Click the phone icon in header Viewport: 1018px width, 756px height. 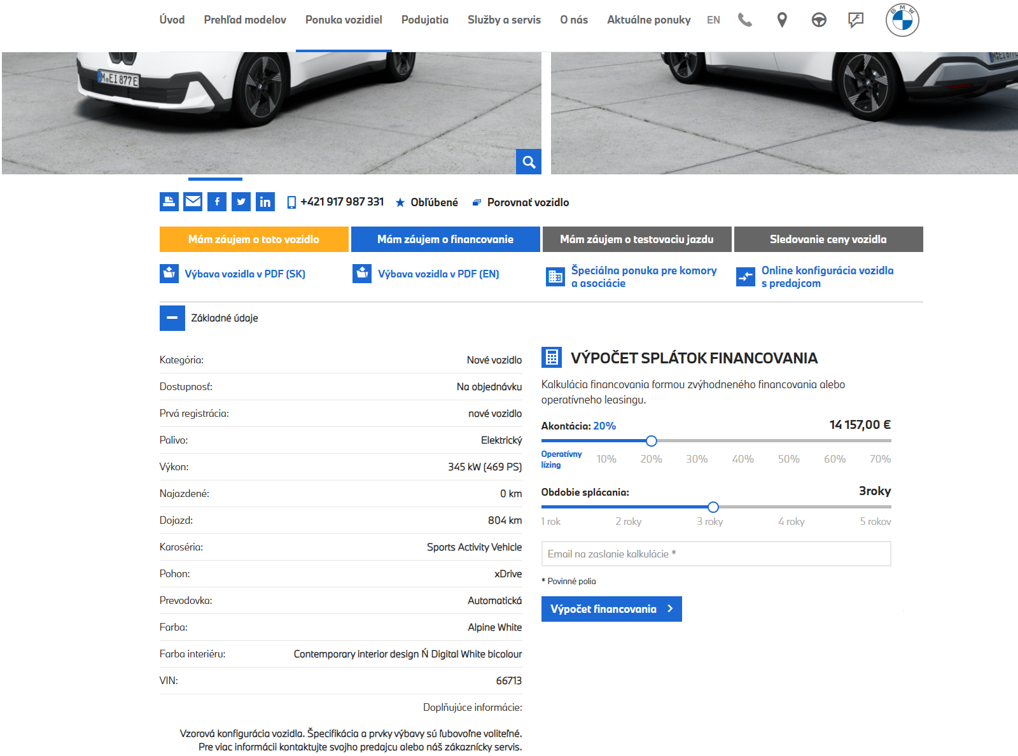(x=745, y=20)
